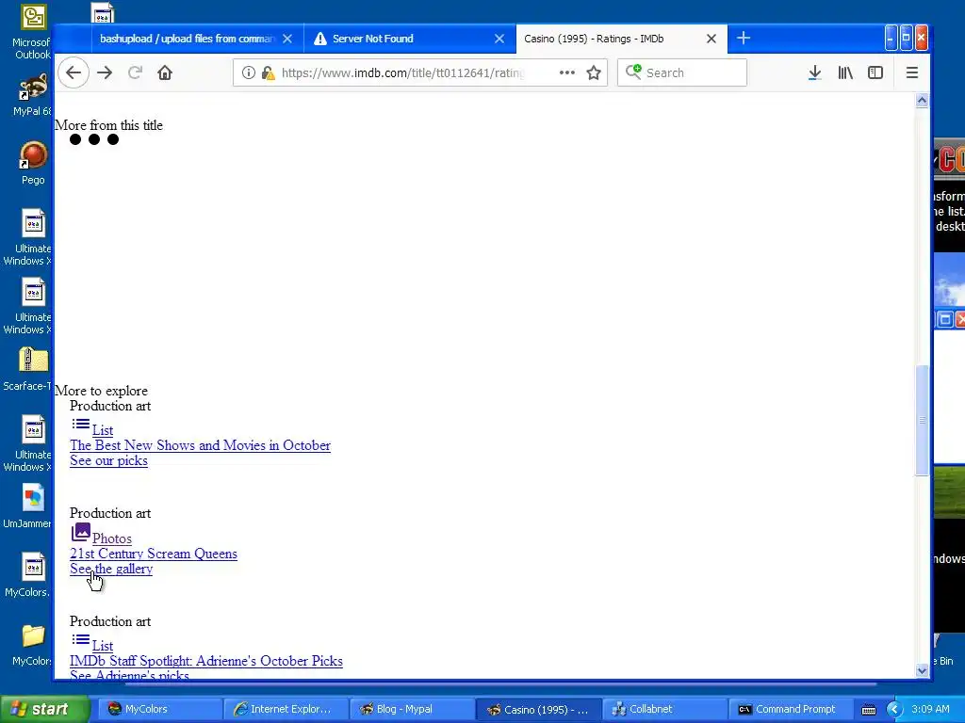Open the Scarface zip folder desktop icon
The height and width of the screenshot is (723, 965).
27,369
